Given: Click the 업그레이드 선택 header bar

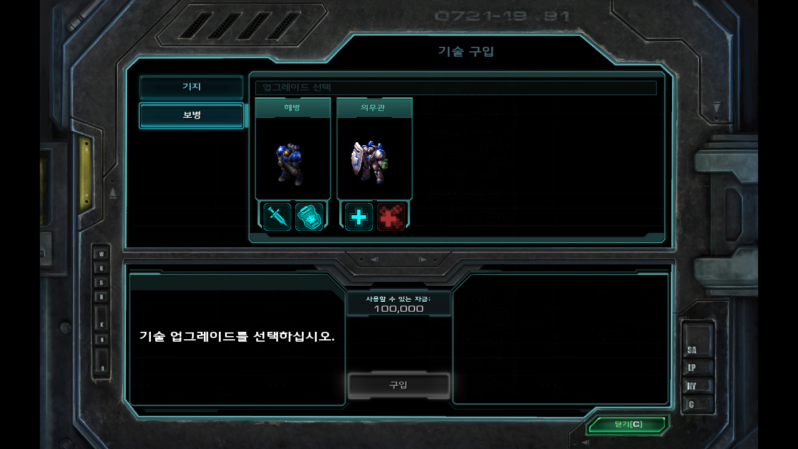Looking at the screenshot, I should [456, 88].
